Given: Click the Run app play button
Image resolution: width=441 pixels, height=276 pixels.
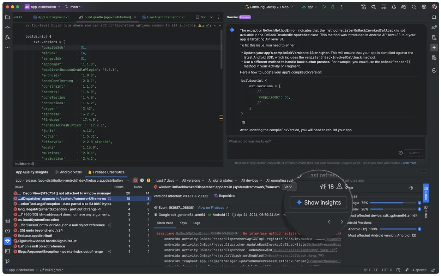Looking at the screenshot, I should tap(324, 7).
